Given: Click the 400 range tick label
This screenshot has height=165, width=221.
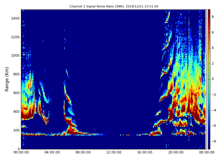Looking at the screenshot, I should point(16,112).
